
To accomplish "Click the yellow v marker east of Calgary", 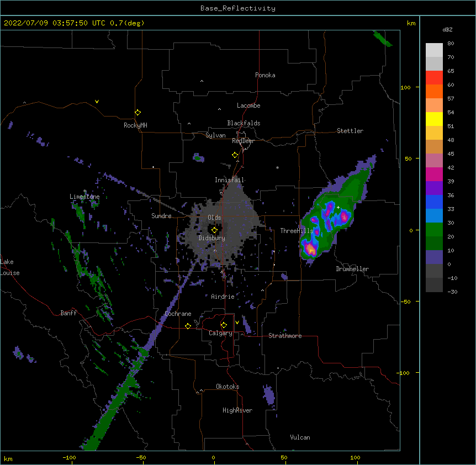I will coord(237,323).
